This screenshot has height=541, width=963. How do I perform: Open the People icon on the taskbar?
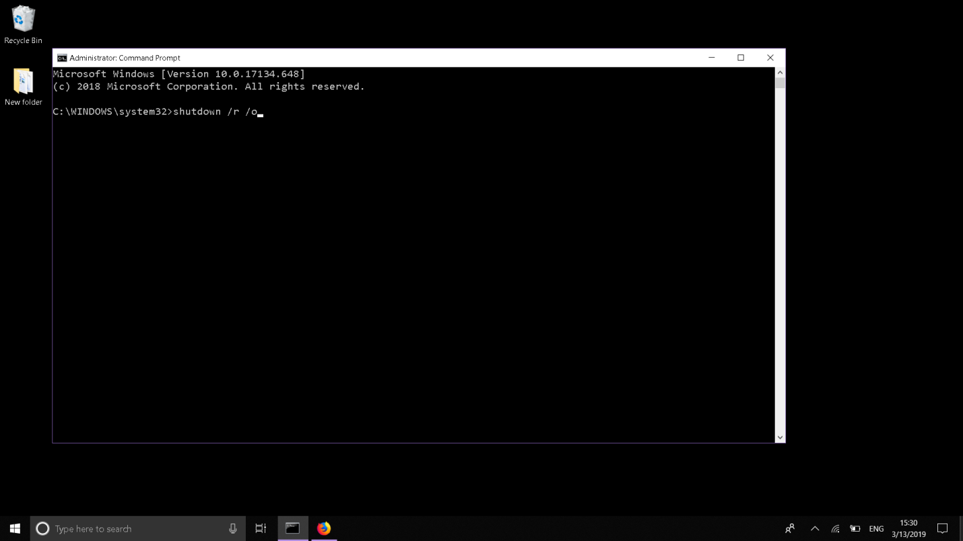(790, 529)
